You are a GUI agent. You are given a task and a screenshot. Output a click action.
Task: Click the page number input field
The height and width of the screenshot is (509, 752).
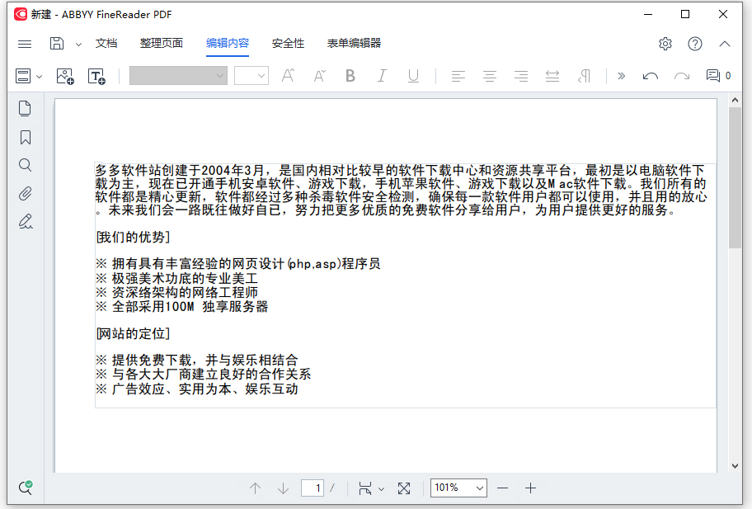click(313, 488)
